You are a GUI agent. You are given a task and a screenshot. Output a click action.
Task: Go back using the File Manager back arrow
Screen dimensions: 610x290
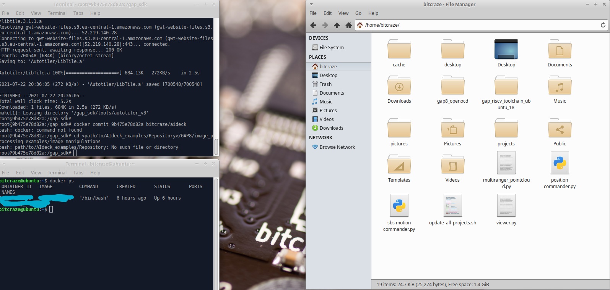pyautogui.click(x=313, y=25)
